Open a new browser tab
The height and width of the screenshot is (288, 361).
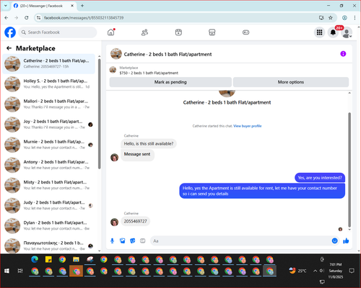point(82,6)
